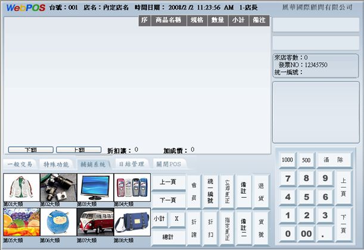
Task: Open the 一般交易 tab
Action: point(20,164)
